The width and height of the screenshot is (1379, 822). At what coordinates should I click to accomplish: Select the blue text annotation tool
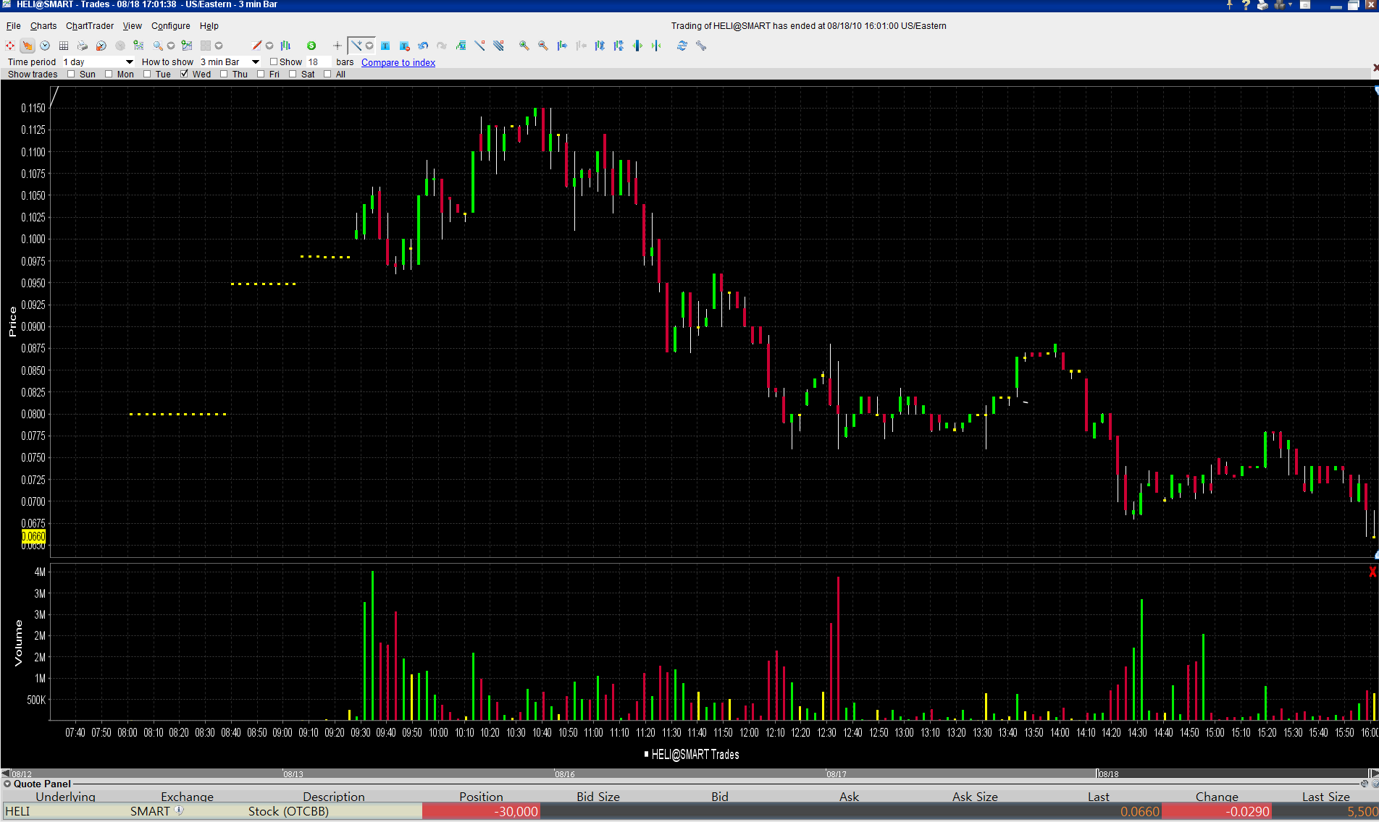coord(385,46)
